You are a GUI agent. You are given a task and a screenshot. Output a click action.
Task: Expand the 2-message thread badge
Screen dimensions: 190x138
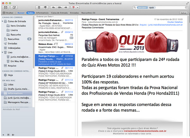71,38
